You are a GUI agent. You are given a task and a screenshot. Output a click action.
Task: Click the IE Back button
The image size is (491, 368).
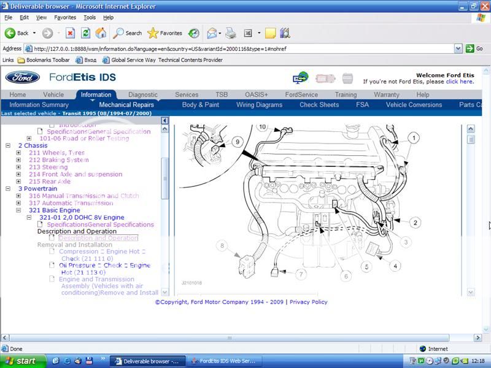(x=16, y=33)
